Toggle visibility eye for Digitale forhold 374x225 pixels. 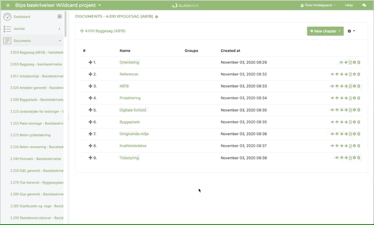(333, 110)
